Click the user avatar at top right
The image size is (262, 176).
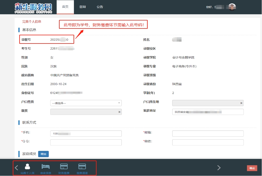pos(232,7)
